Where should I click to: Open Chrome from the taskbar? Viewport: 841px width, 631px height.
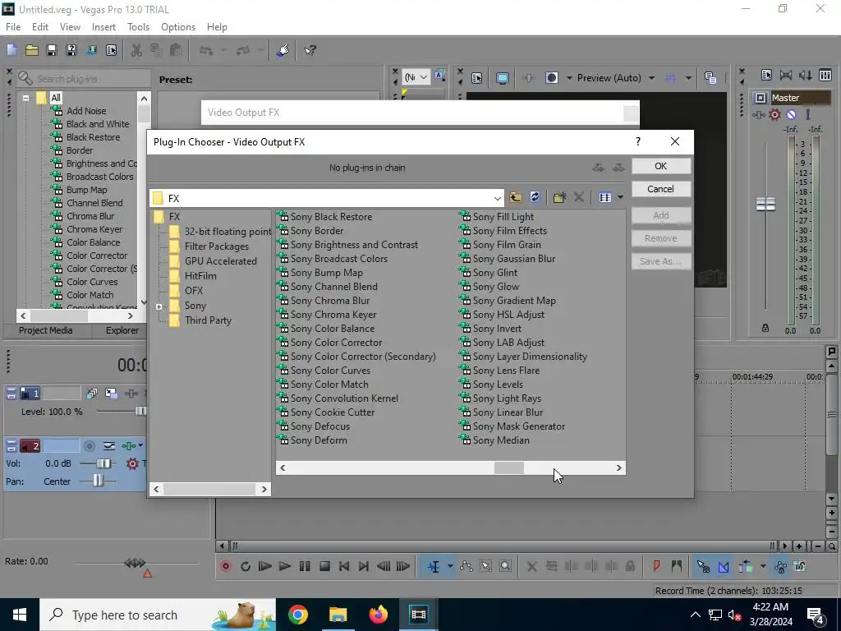click(297, 615)
